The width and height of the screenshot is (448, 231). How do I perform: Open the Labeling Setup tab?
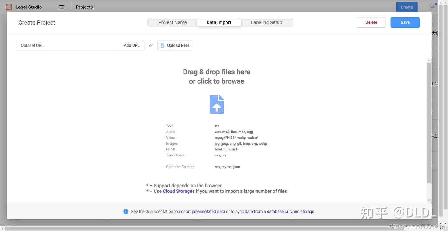[x=267, y=22]
